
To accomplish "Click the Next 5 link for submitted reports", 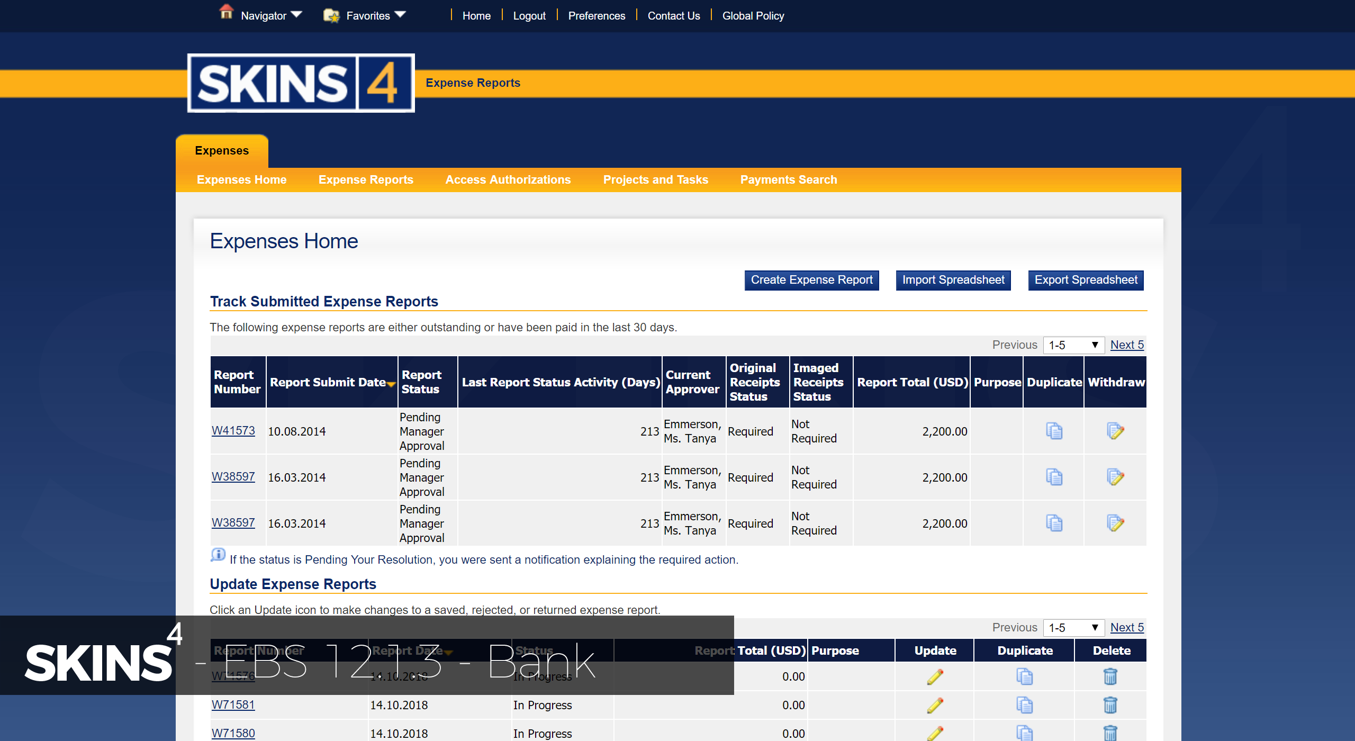I will tap(1127, 345).
